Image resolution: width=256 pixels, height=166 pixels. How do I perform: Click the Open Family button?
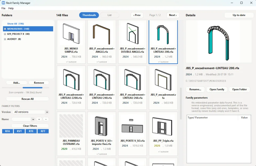tap(217, 89)
